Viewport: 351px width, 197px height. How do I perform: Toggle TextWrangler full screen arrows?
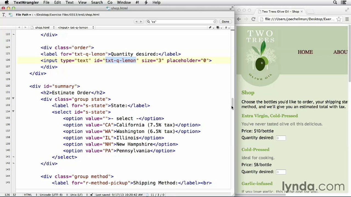click(231, 8)
